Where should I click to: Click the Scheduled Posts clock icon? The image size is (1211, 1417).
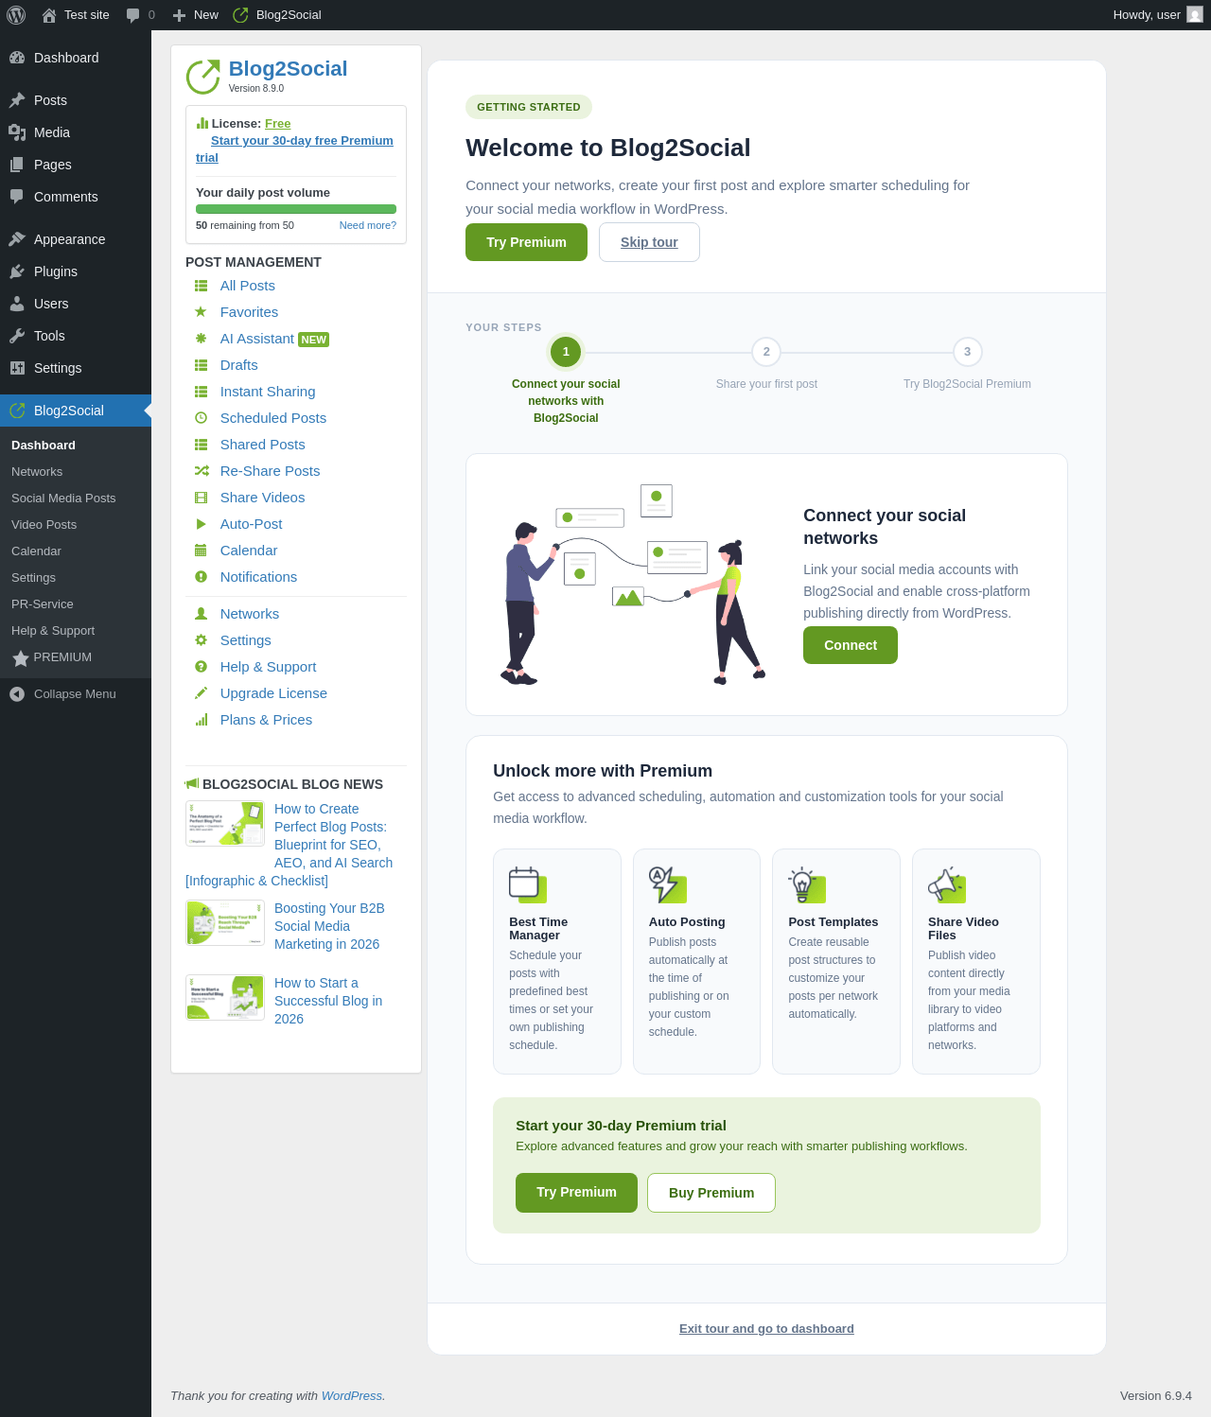[201, 418]
